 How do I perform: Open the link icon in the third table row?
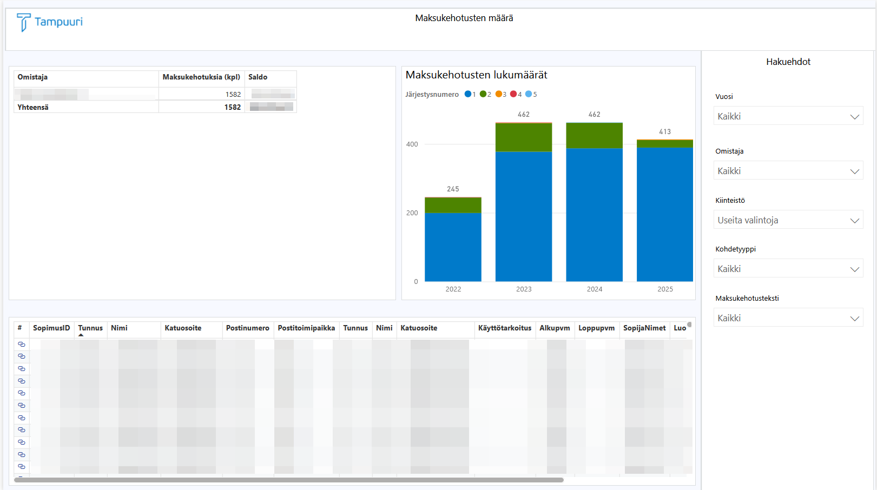[22, 368]
